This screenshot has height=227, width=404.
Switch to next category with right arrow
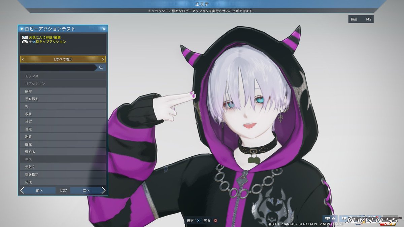pyautogui.click(x=103, y=60)
